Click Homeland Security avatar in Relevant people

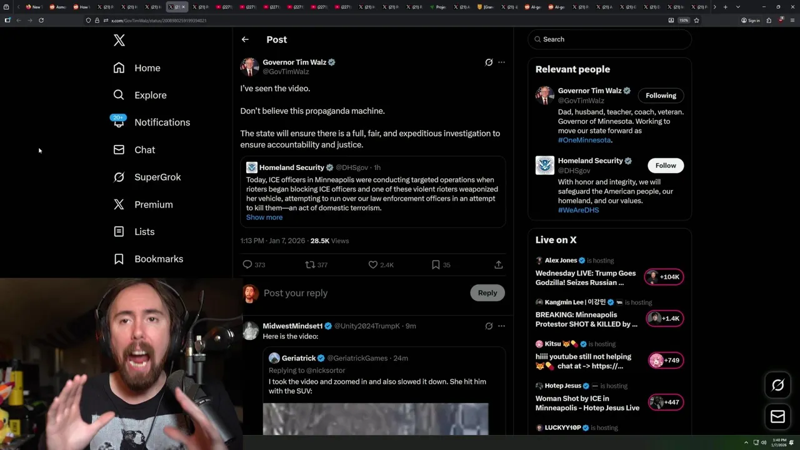click(x=545, y=166)
